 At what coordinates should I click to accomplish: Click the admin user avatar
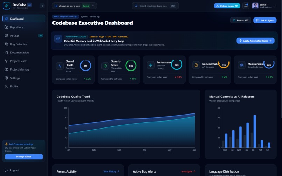(x=255, y=6)
